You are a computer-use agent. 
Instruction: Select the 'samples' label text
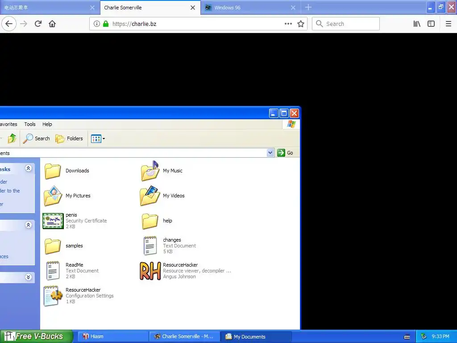[74, 246]
